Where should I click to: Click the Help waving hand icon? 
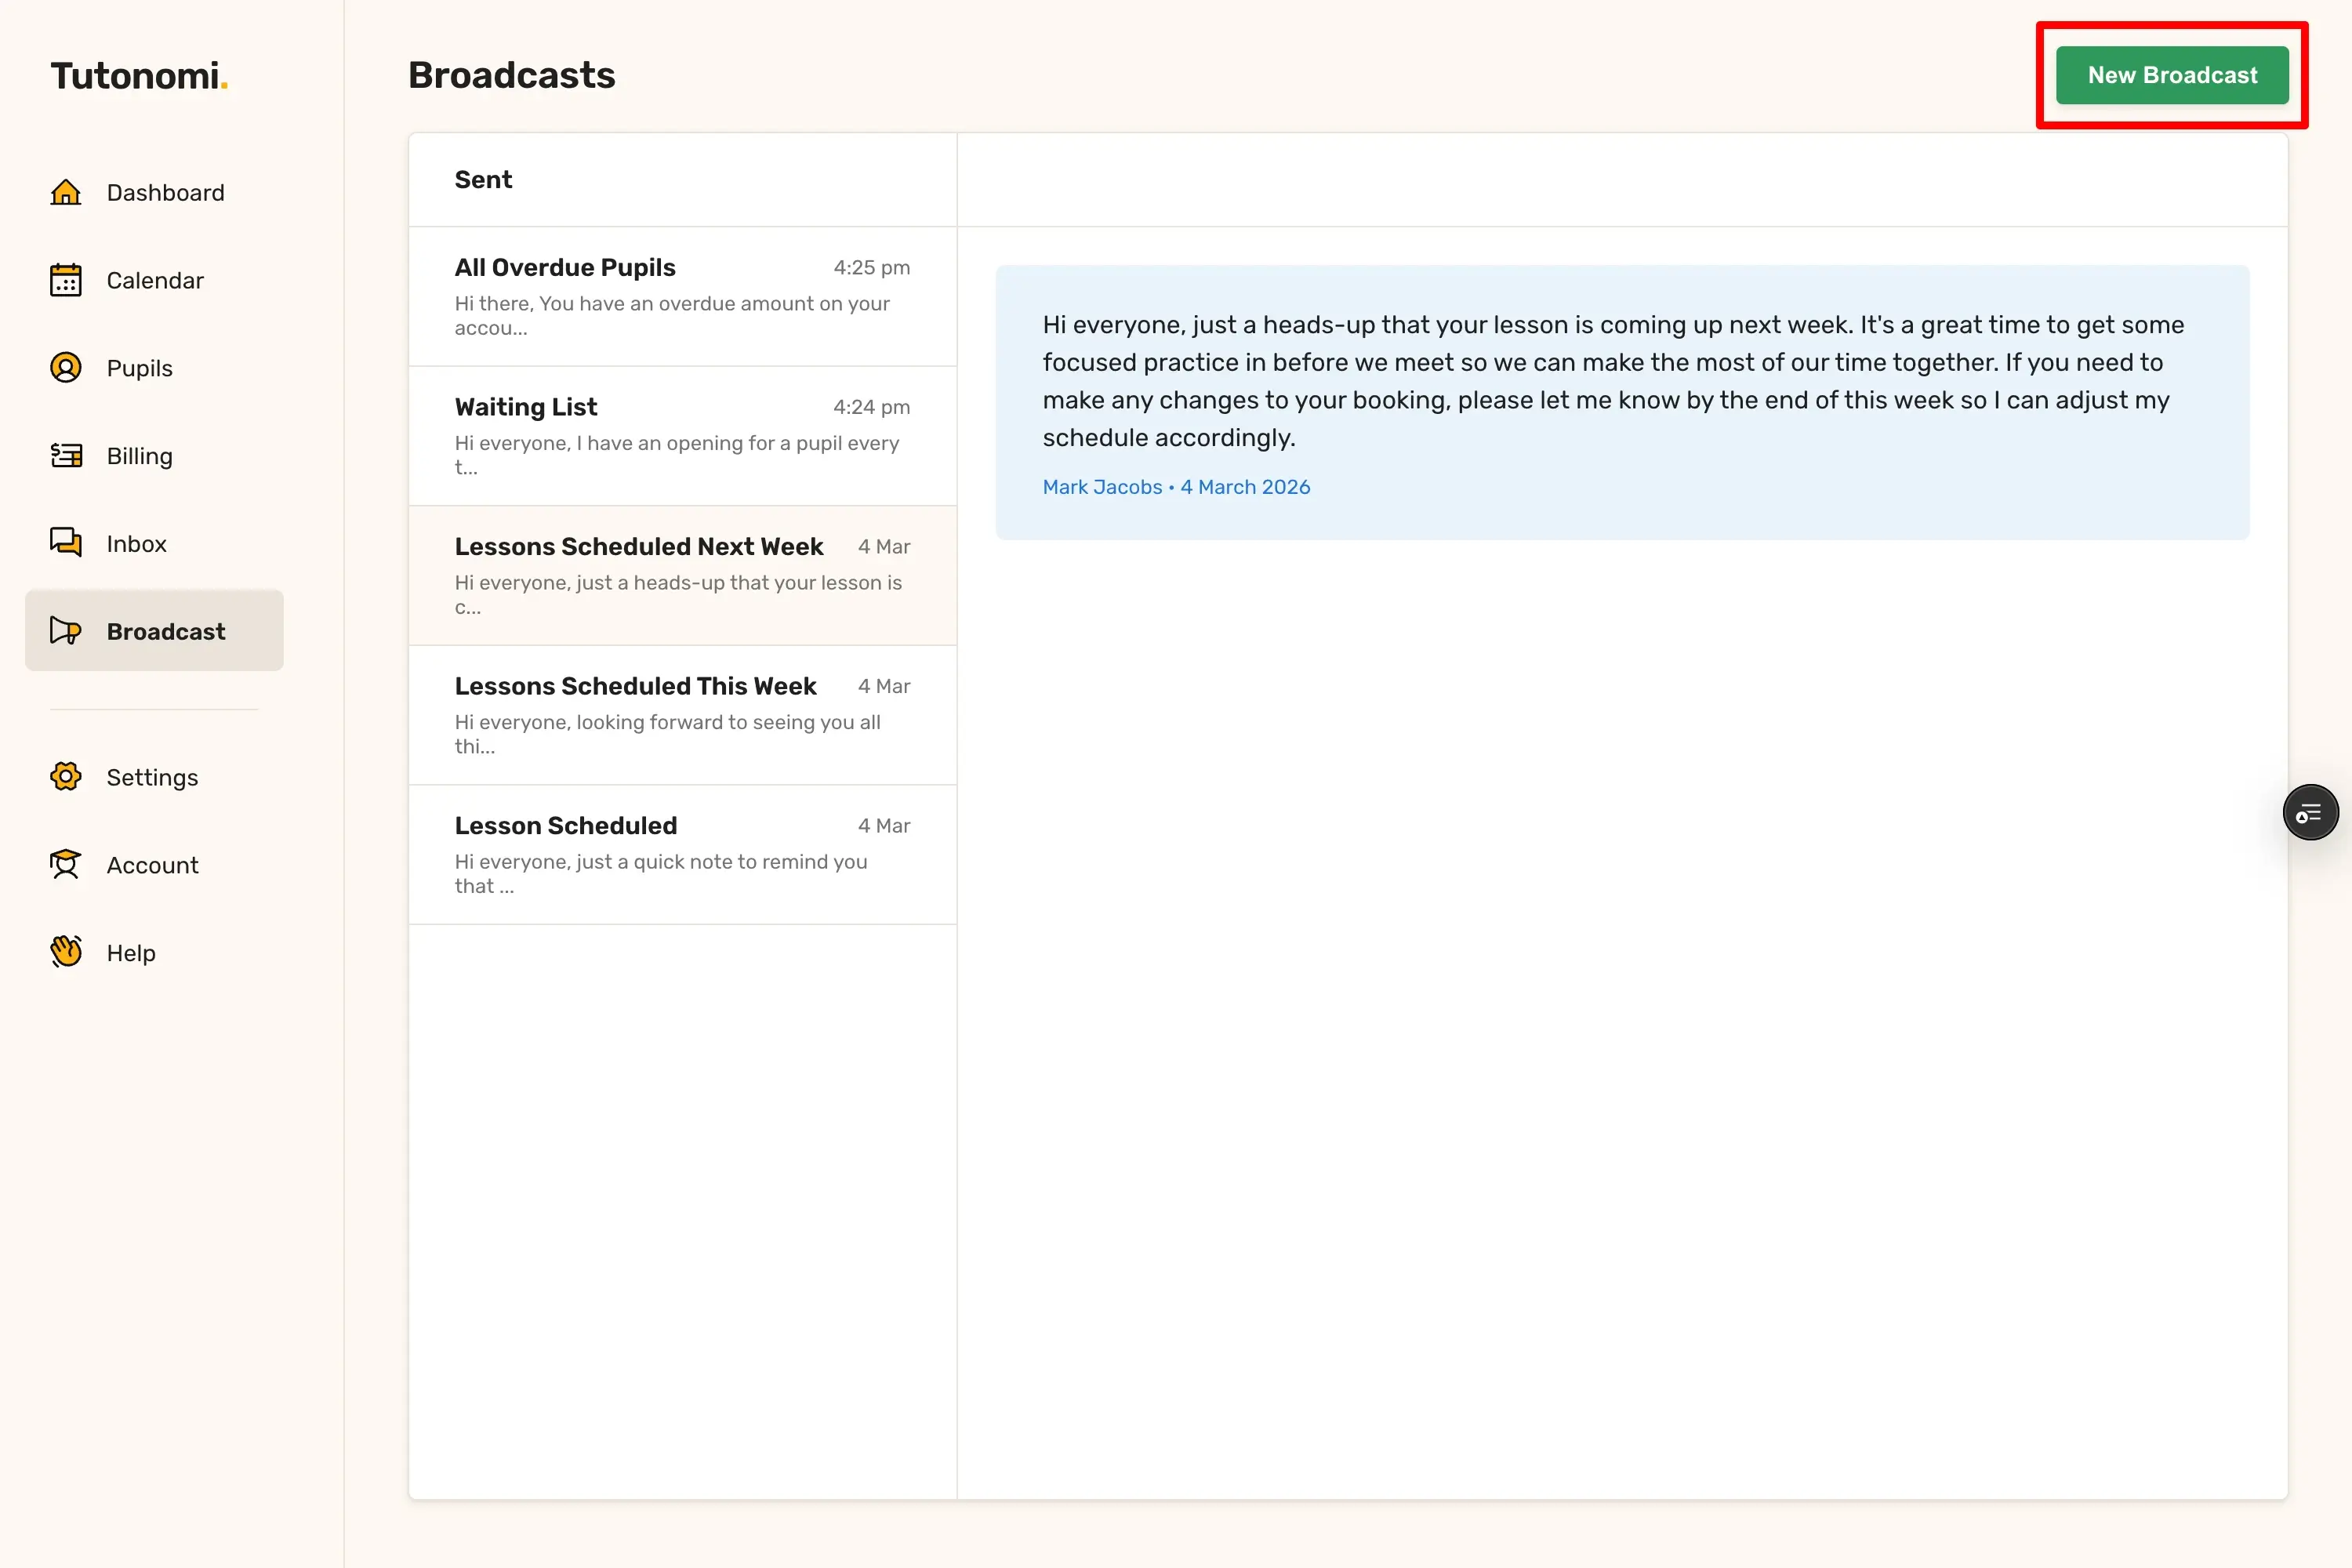point(66,952)
